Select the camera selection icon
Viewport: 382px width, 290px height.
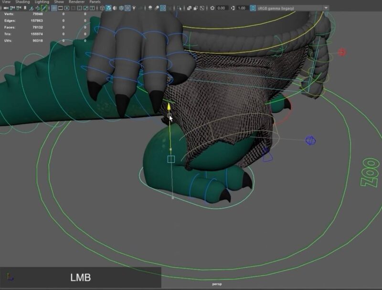(5, 8)
